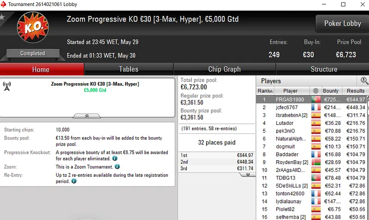The image size is (369, 220).
Task: Click the info icon for Re-Entry period
Action: pyautogui.click(x=74, y=181)
